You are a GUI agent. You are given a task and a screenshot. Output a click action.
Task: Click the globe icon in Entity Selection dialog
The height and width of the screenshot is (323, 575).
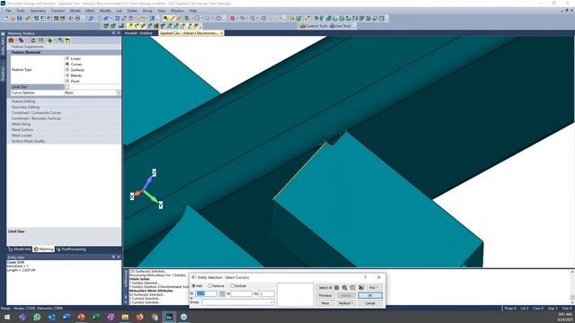click(337, 288)
